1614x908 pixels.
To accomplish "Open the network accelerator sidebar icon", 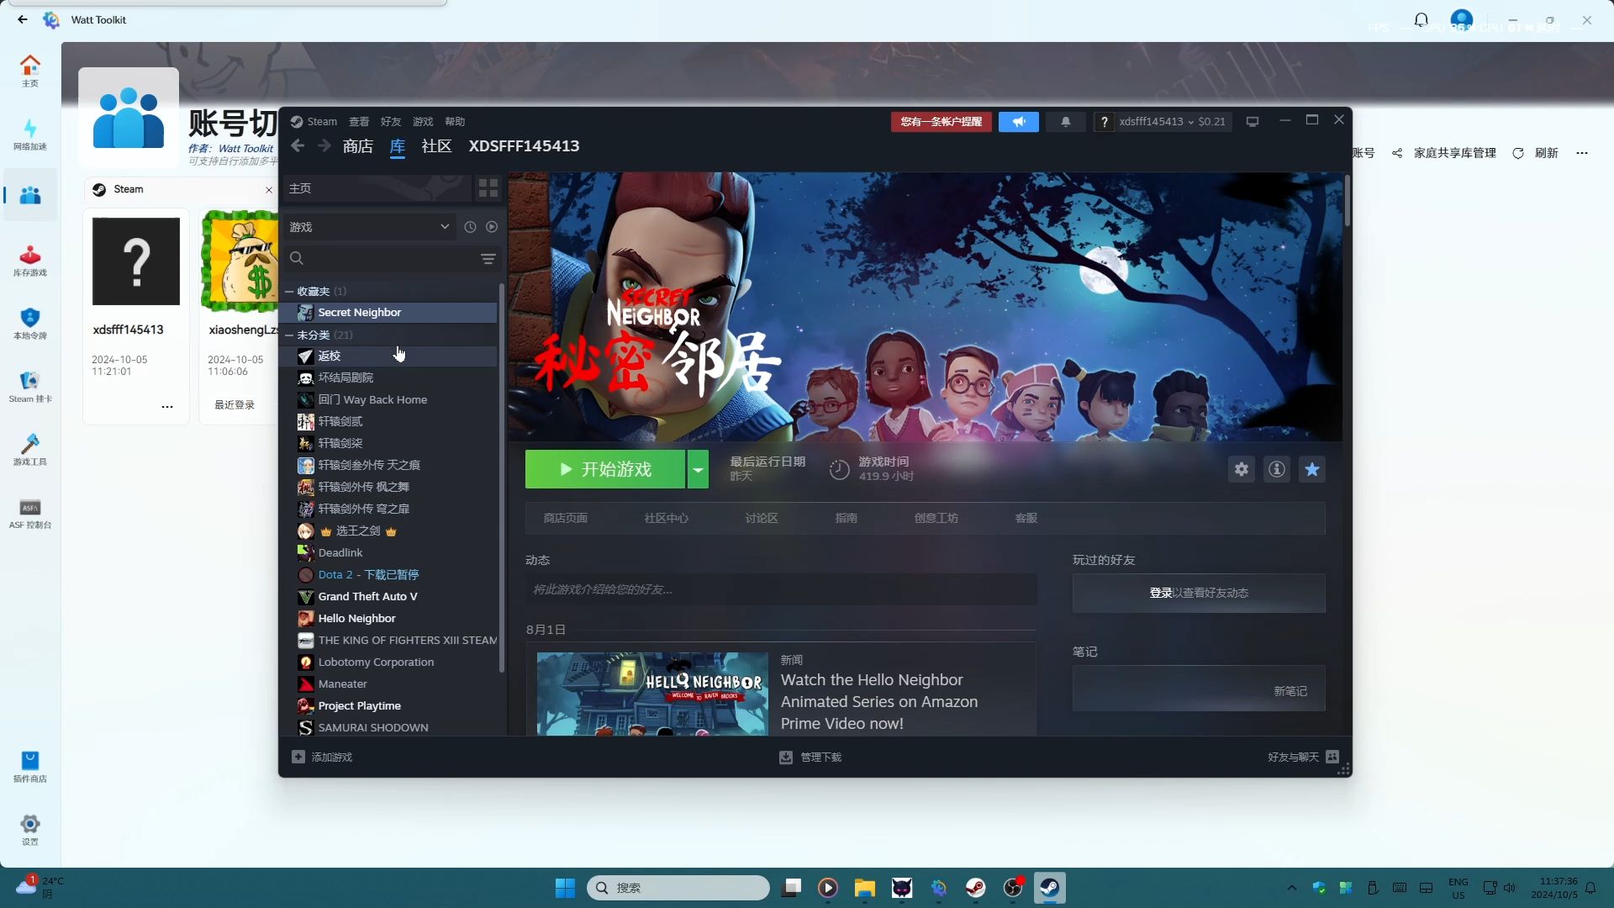I will [30, 134].
